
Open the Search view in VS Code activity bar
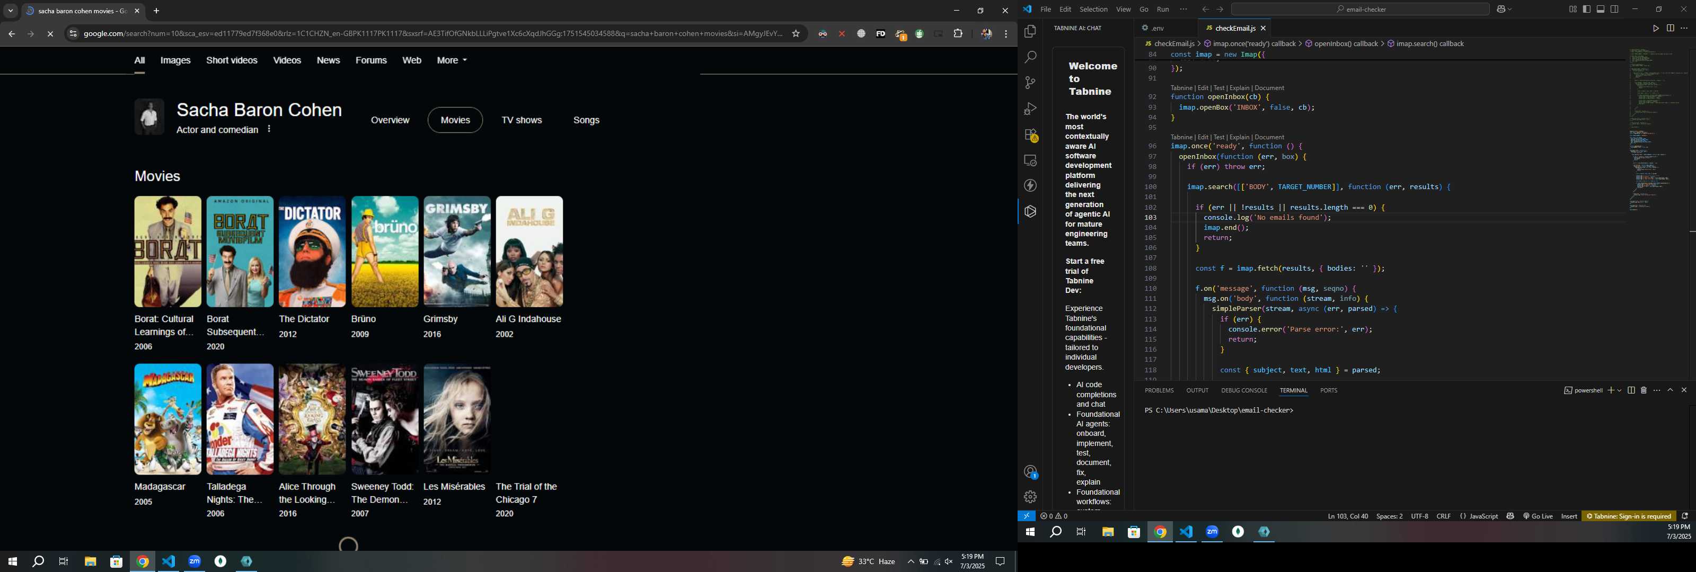pyautogui.click(x=1030, y=57)
